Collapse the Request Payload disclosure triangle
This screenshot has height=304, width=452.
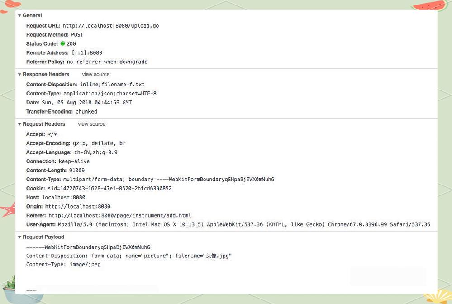click(19, 237)
